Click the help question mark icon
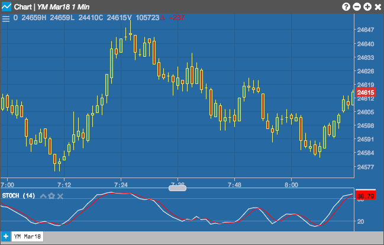The height and width of the screenshot is (245, 384). coord(346,7)
